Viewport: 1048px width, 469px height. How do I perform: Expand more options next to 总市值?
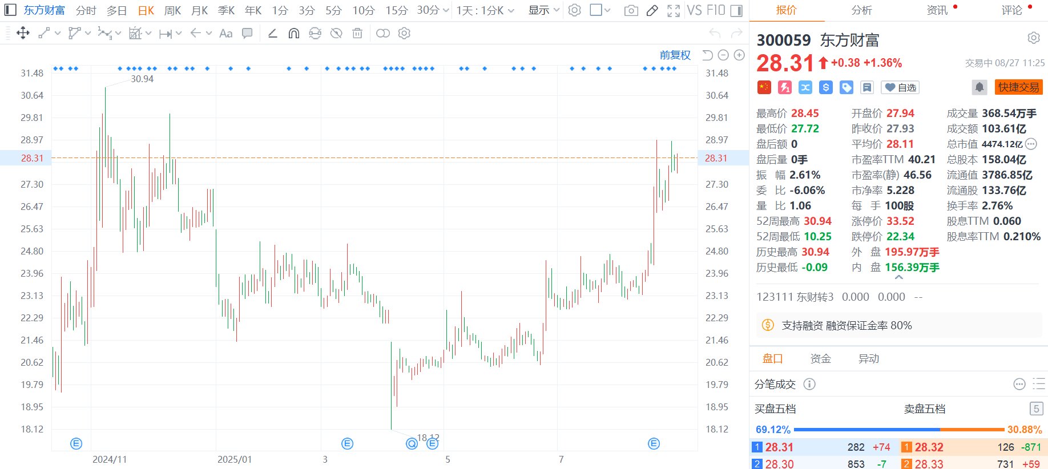point(1031,144)
